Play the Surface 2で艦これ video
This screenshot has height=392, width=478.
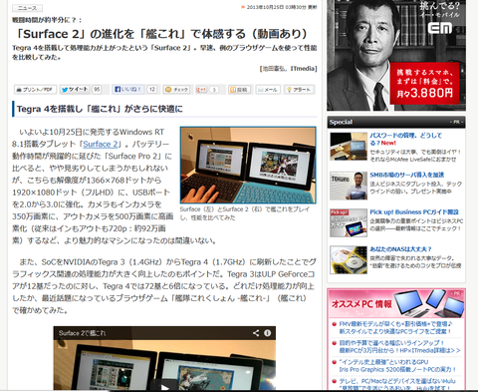(x=164, y=387)
